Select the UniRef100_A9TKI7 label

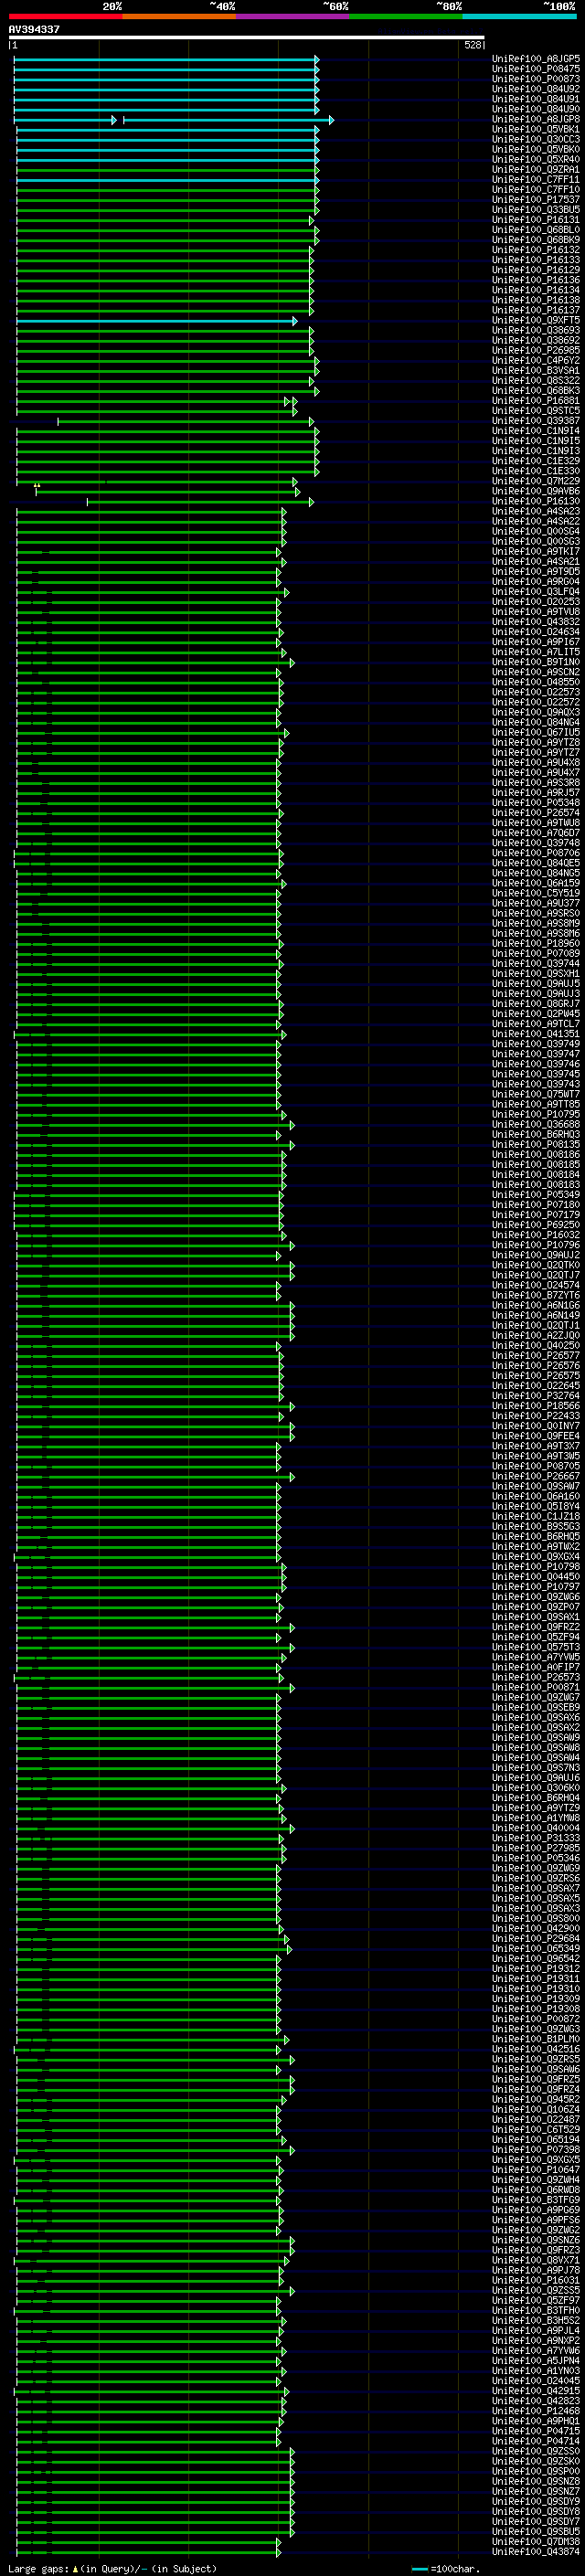point(535,551)
